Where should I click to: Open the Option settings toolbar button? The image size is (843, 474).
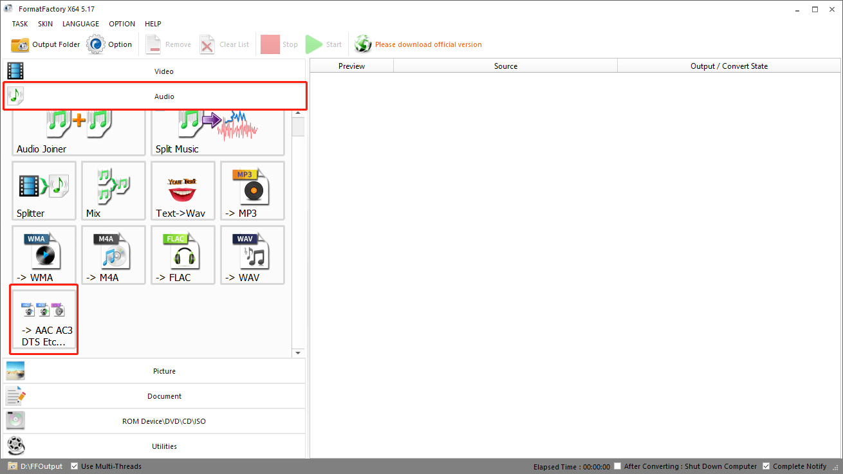(x=109, y=44)
